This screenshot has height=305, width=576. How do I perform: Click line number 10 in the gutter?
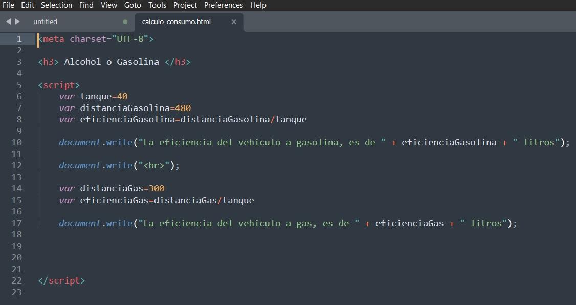click(16, 142)
